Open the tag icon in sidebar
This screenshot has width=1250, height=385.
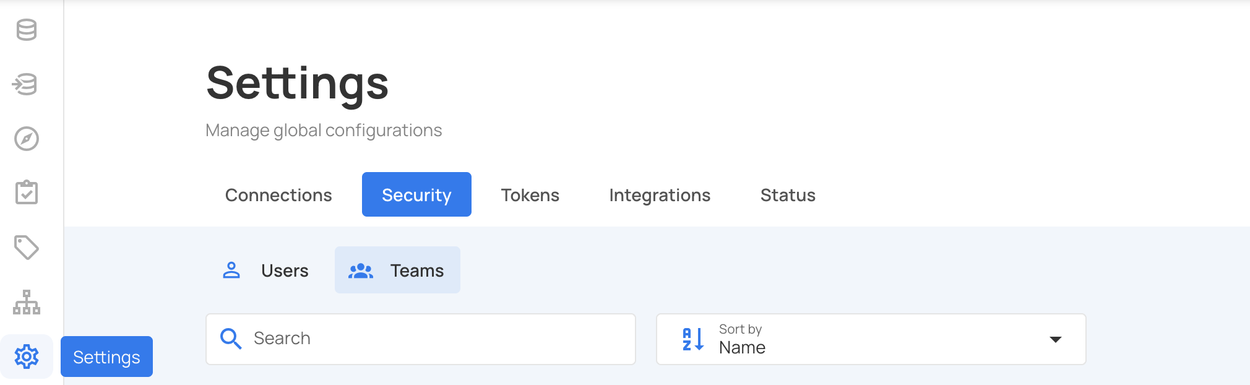click(x=27, y=248)
